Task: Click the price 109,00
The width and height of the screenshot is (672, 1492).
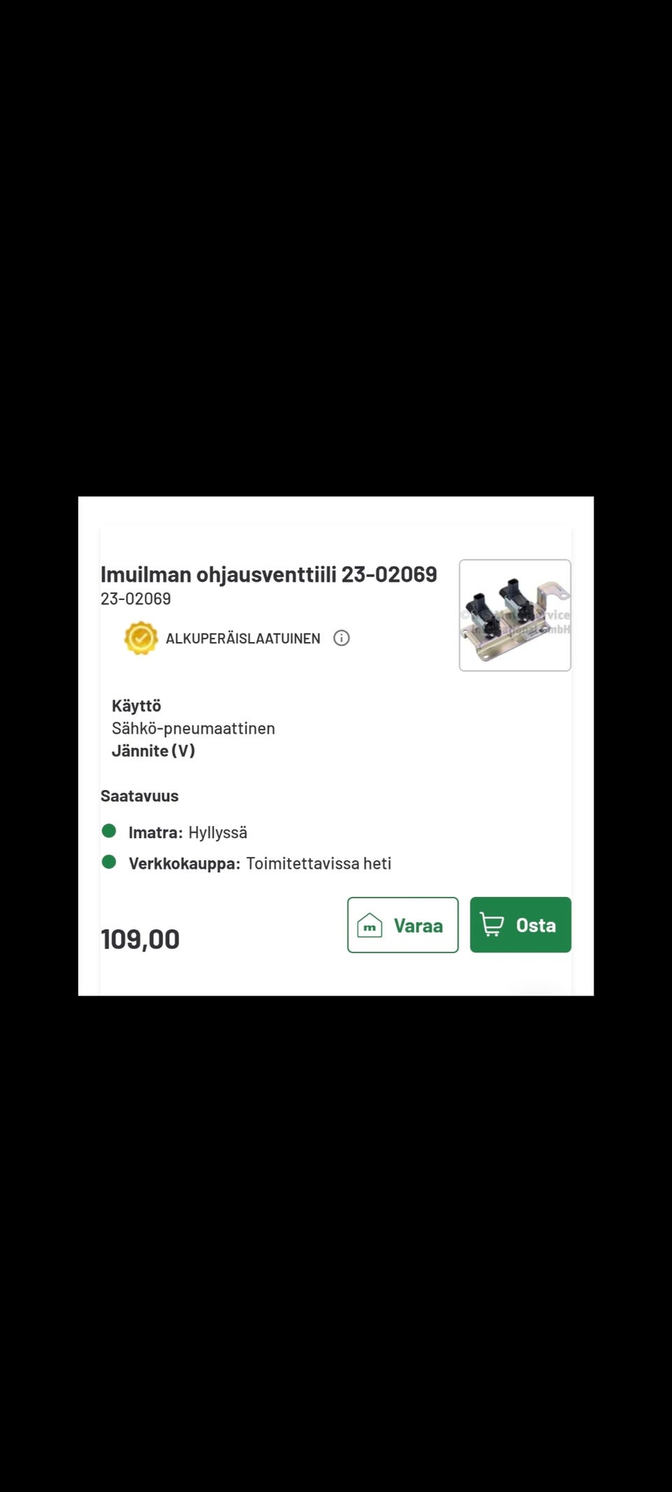Action: coord(140,940)
